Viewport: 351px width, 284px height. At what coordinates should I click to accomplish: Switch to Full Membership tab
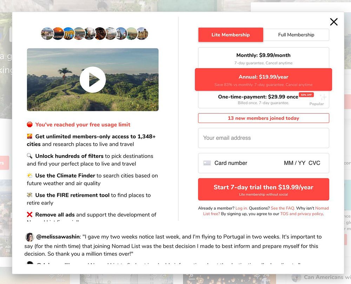296,35
